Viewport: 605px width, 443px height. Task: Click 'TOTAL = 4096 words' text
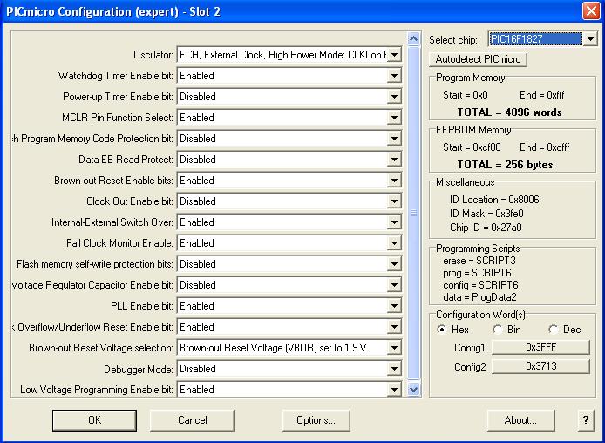pyautogui.click(x=509, y=112)
